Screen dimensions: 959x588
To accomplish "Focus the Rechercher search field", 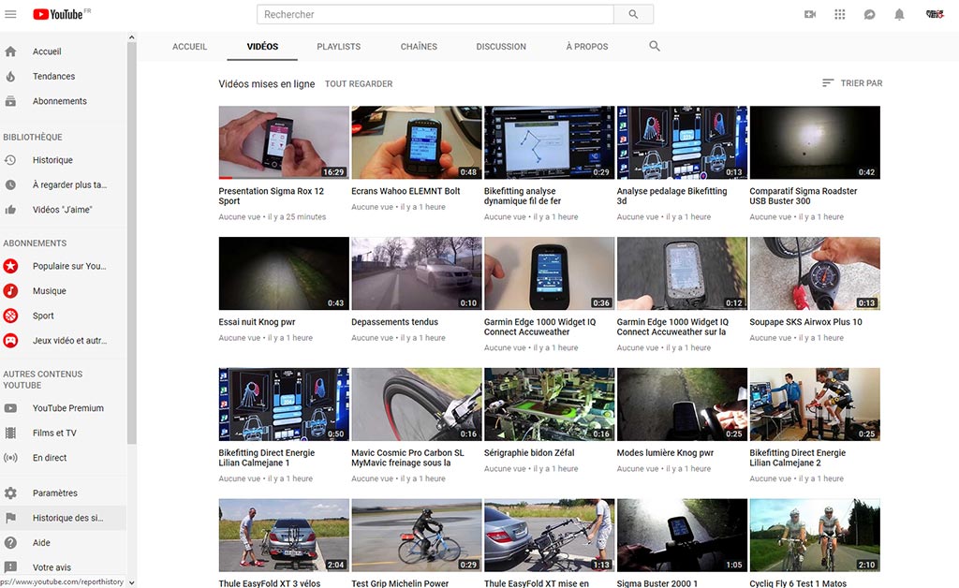I will (x=435, y=14).
